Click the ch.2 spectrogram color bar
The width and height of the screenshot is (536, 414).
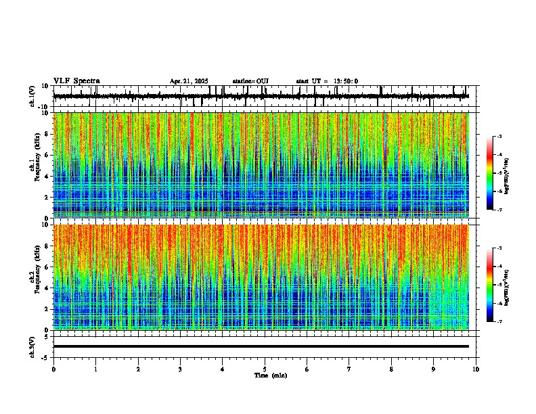click(x=490, y=285)
